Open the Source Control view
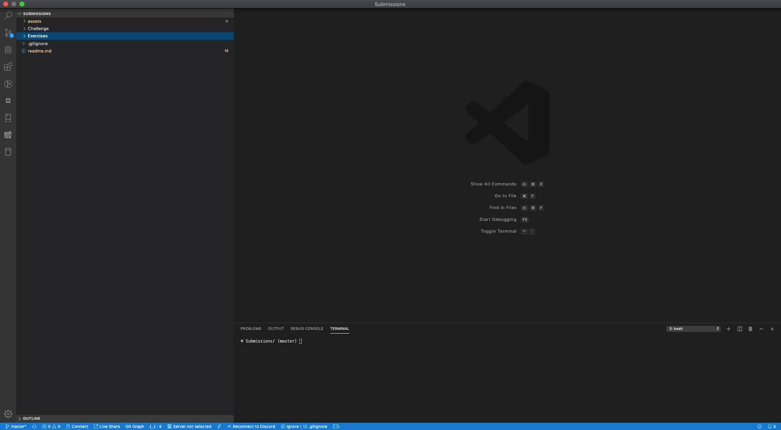Screen dimensions: 781x430 (x=8, y=33)
